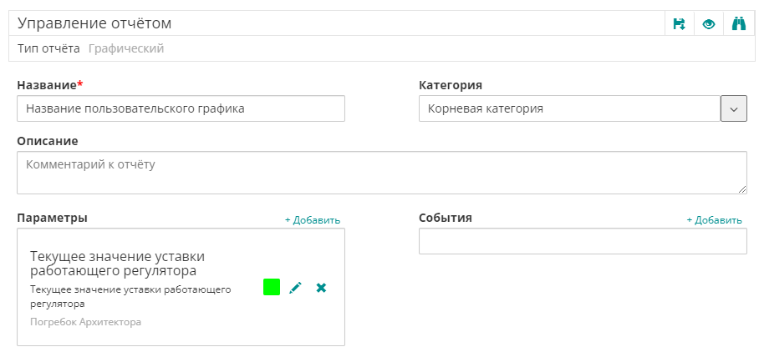The image size is (759, 352).
Task: Click the Описание textarea resize handle
Action: click(x=741, y=189)
